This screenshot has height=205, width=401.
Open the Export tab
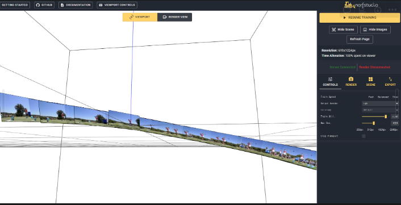point(390,82)
